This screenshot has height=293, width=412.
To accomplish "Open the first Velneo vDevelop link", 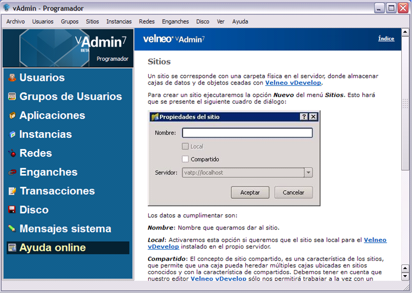I will [293, 82].
